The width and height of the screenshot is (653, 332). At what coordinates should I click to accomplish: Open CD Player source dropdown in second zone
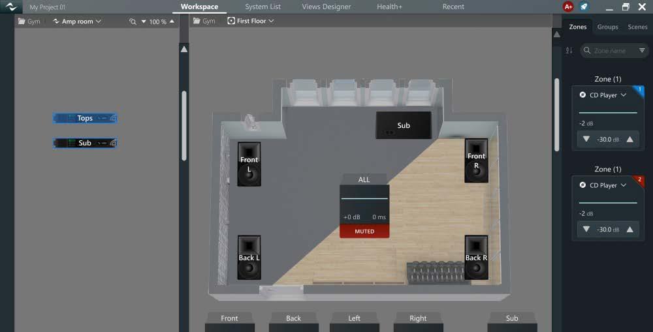pyautogui.click(x=624, y=185)
